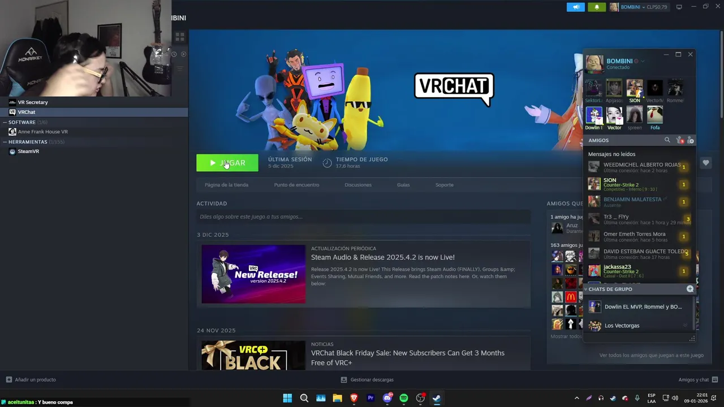Open pending friend invites icon with badge
The width and height of the screenshot is (724, 407).
(680, 140)
